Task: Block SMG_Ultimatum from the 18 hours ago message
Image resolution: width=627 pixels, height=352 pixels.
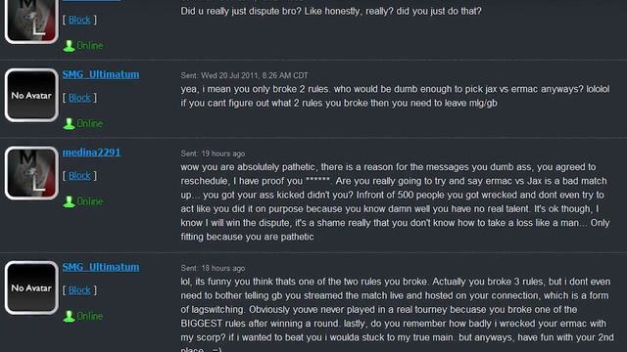Action: tap(79, 290)
